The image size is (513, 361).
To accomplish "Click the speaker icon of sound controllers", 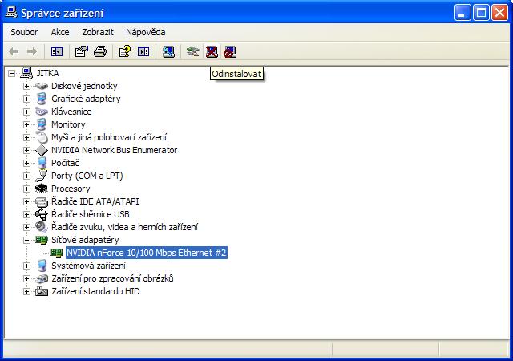I will 42,227.
